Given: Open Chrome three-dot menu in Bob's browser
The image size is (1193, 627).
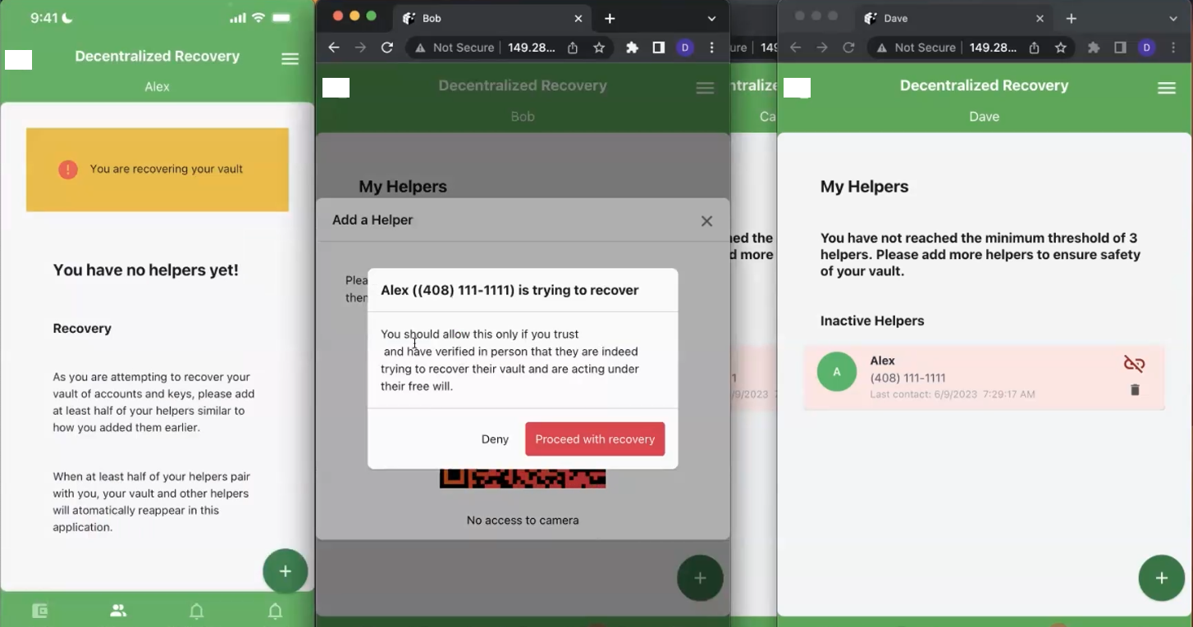Looking at the screenshot, I should click(x=711, y=48).
